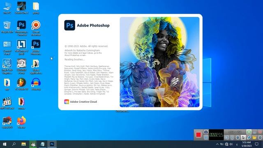
Task: Click the recorder elapsed time display
Action: 217,134
